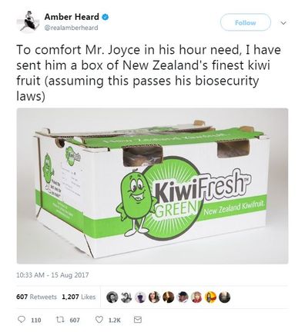Click the Follow button
305x332 pixels.
246,22
